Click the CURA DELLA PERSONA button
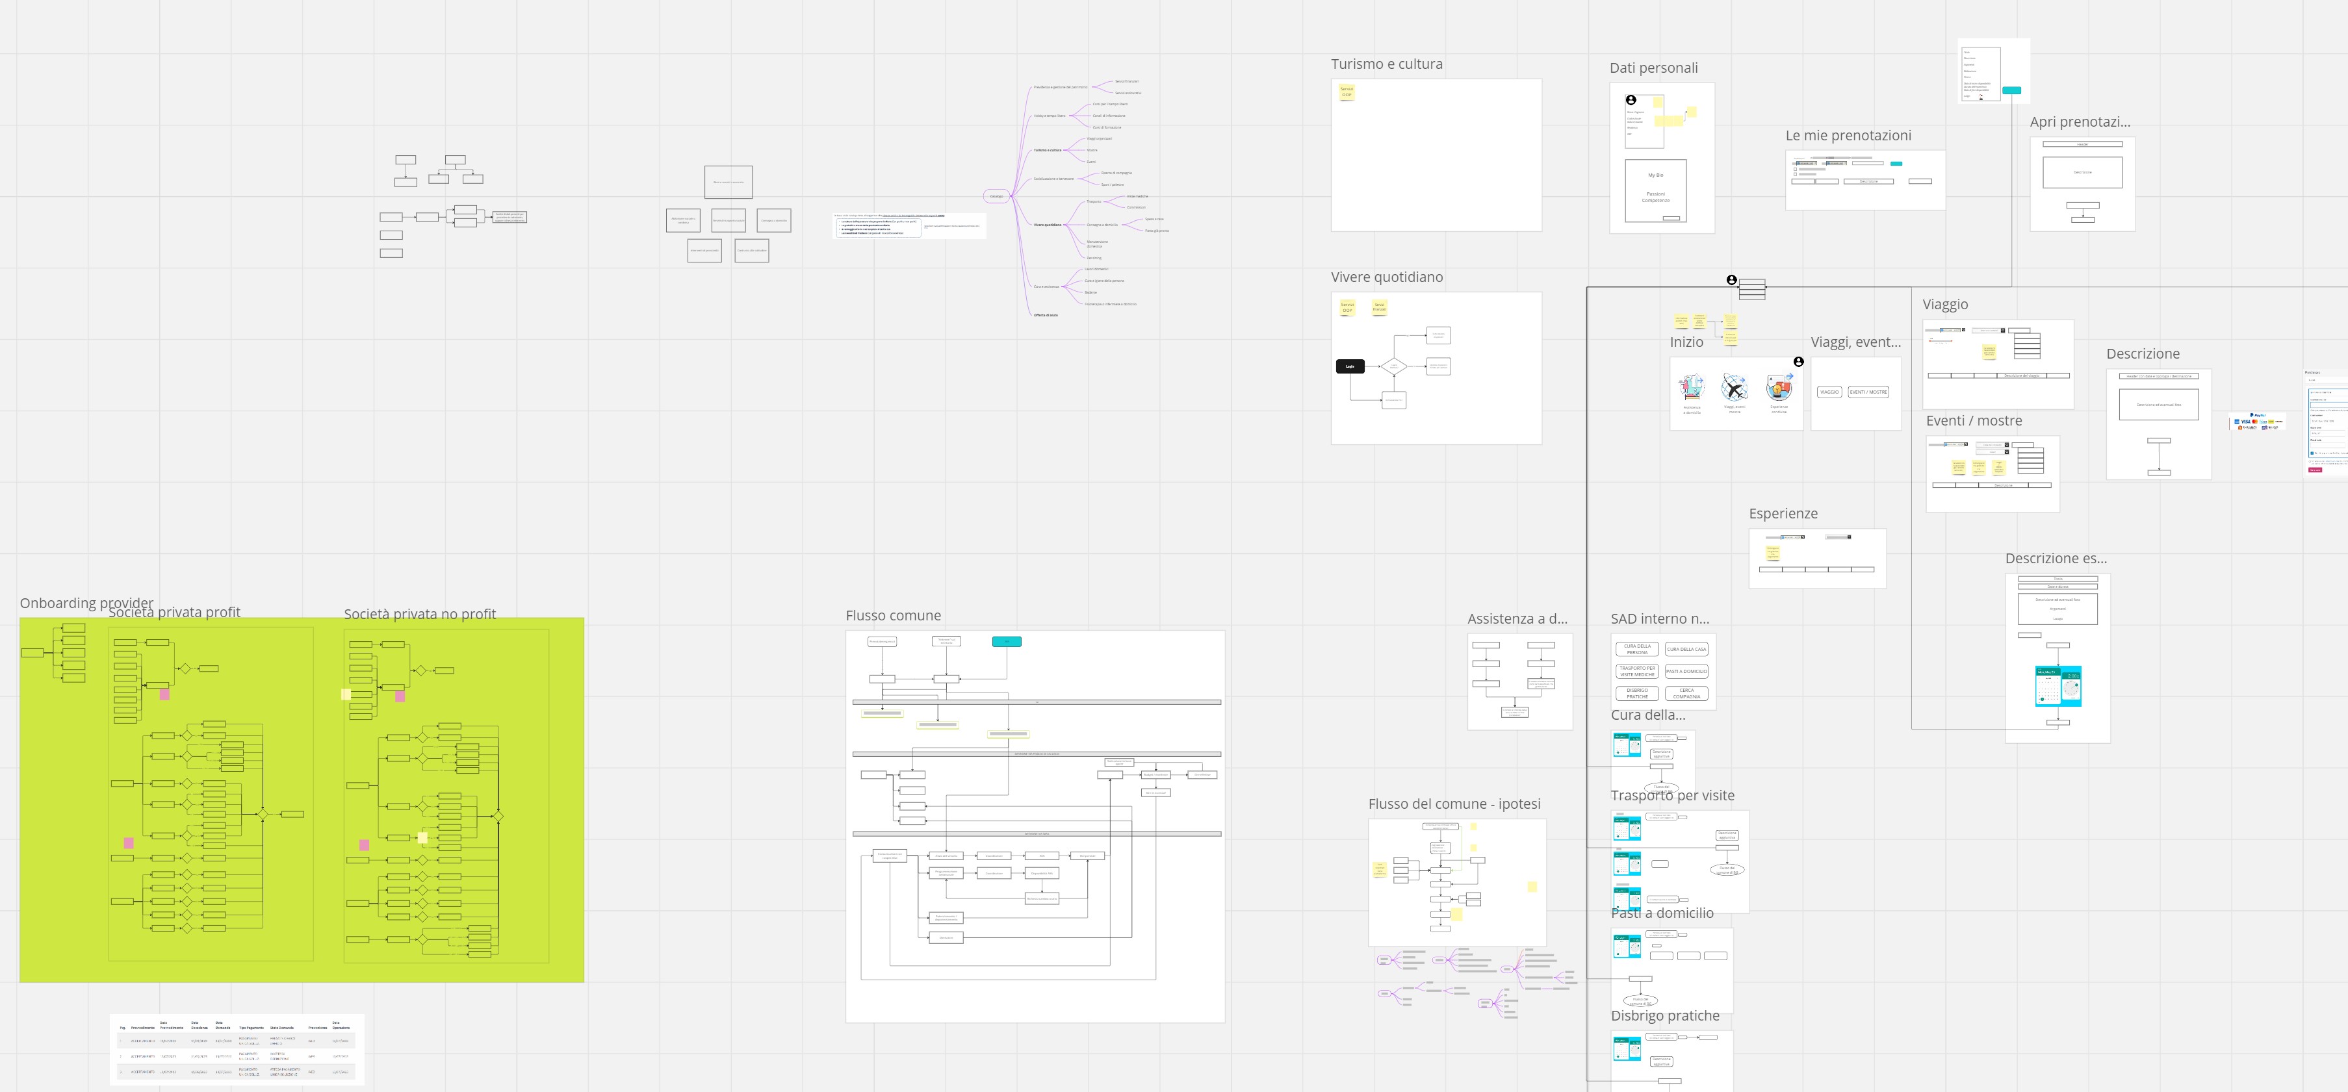The image size is (2348, 1092). [x=1637, y=650]
